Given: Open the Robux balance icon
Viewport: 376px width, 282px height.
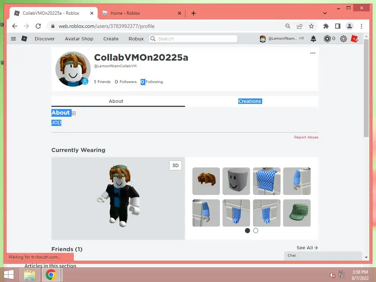Looking at the screenshot, I should (x=327, y=39).
